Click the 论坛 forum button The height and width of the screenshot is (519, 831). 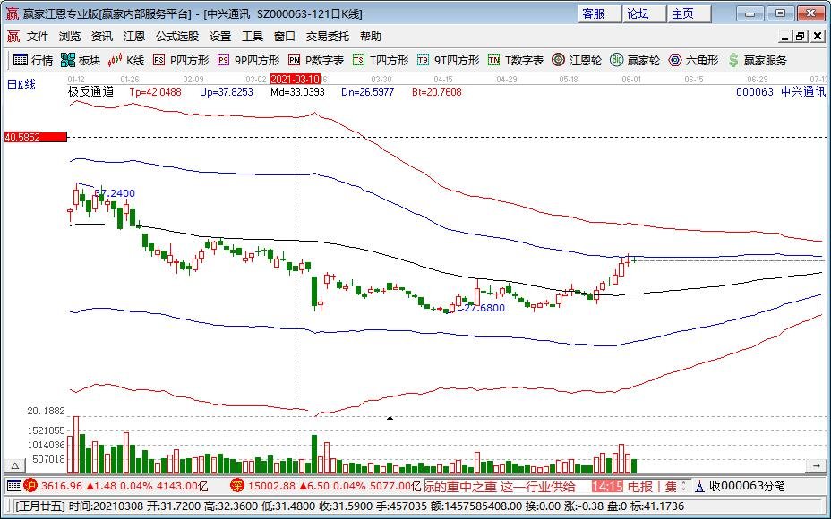click(x=638, y=13)
